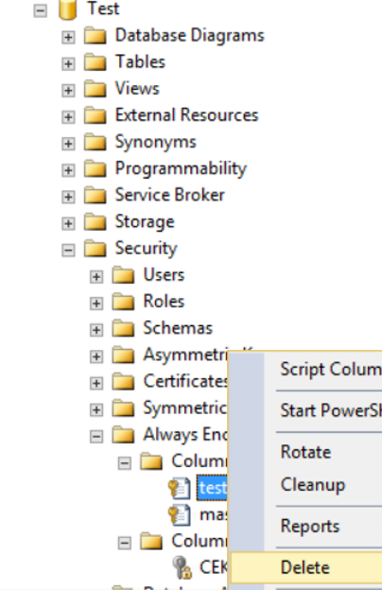Image resolution: width=382 pixels, height=590 pixels.
Task: Collapse the Test database node
Action: (40, 10)
